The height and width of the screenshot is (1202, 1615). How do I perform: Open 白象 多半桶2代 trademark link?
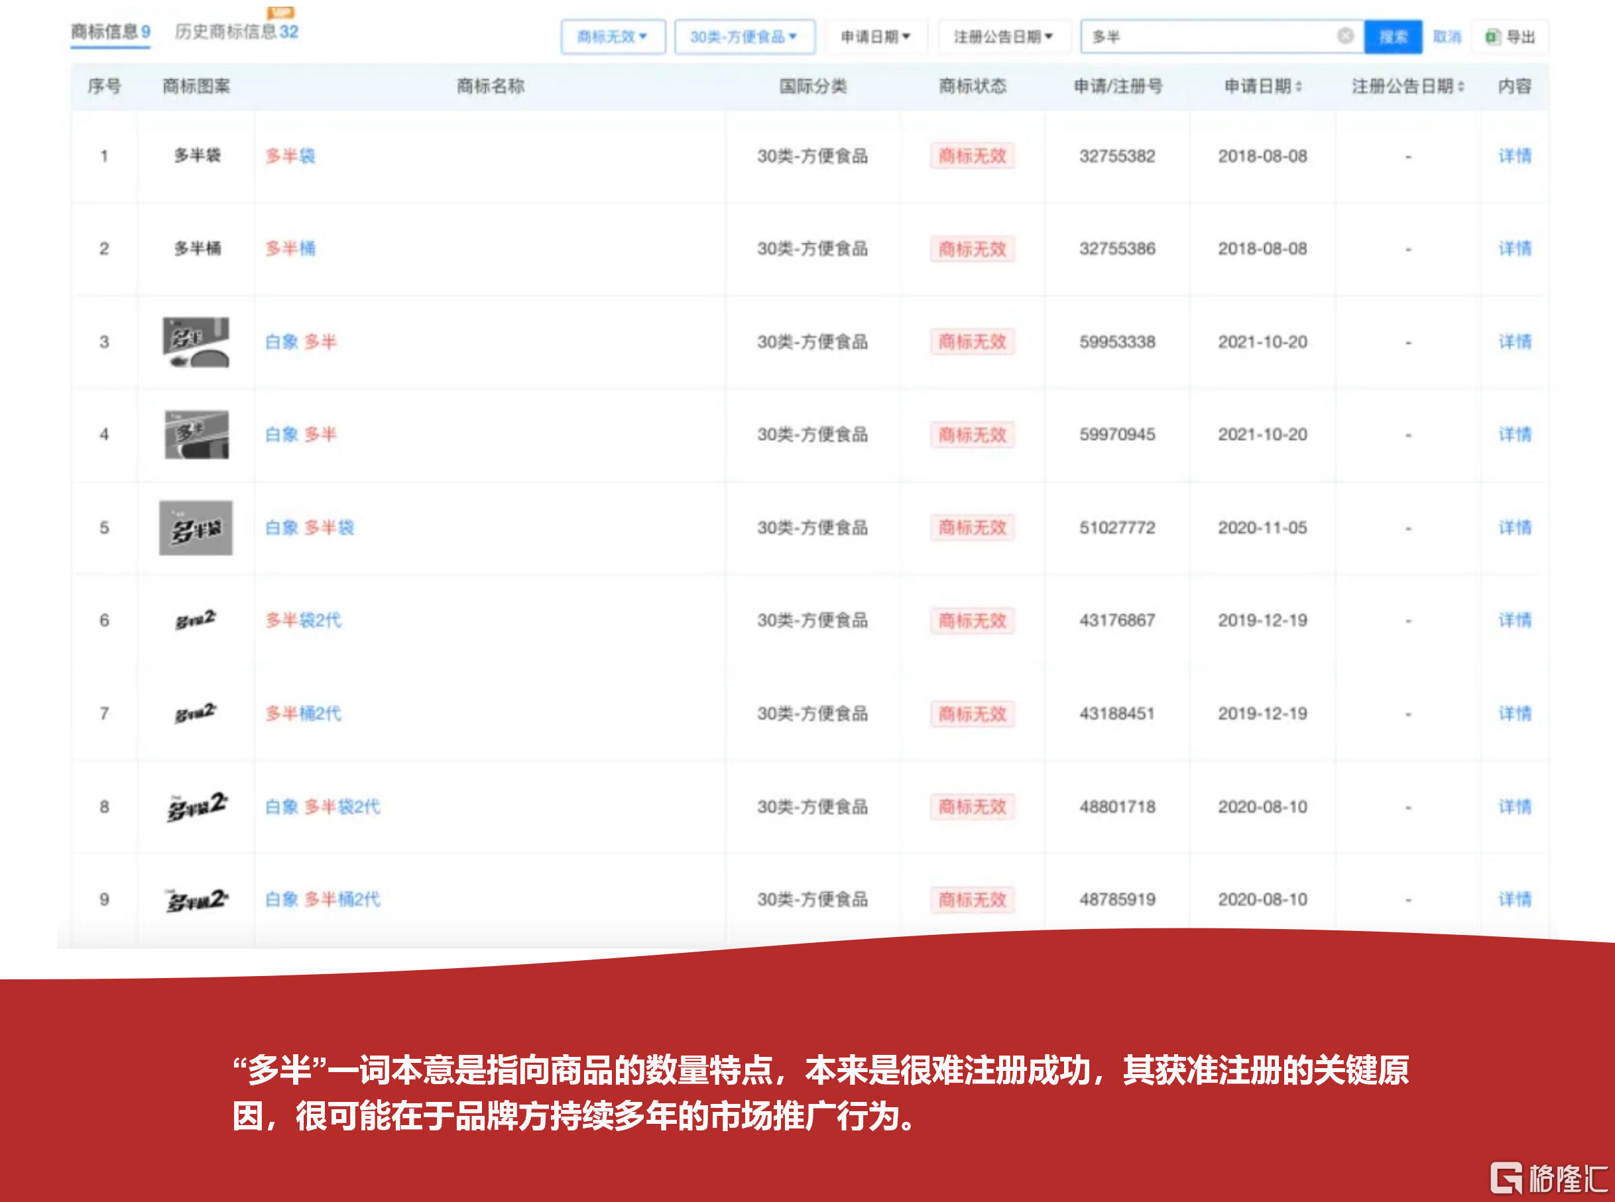click(x=322, y=900)
